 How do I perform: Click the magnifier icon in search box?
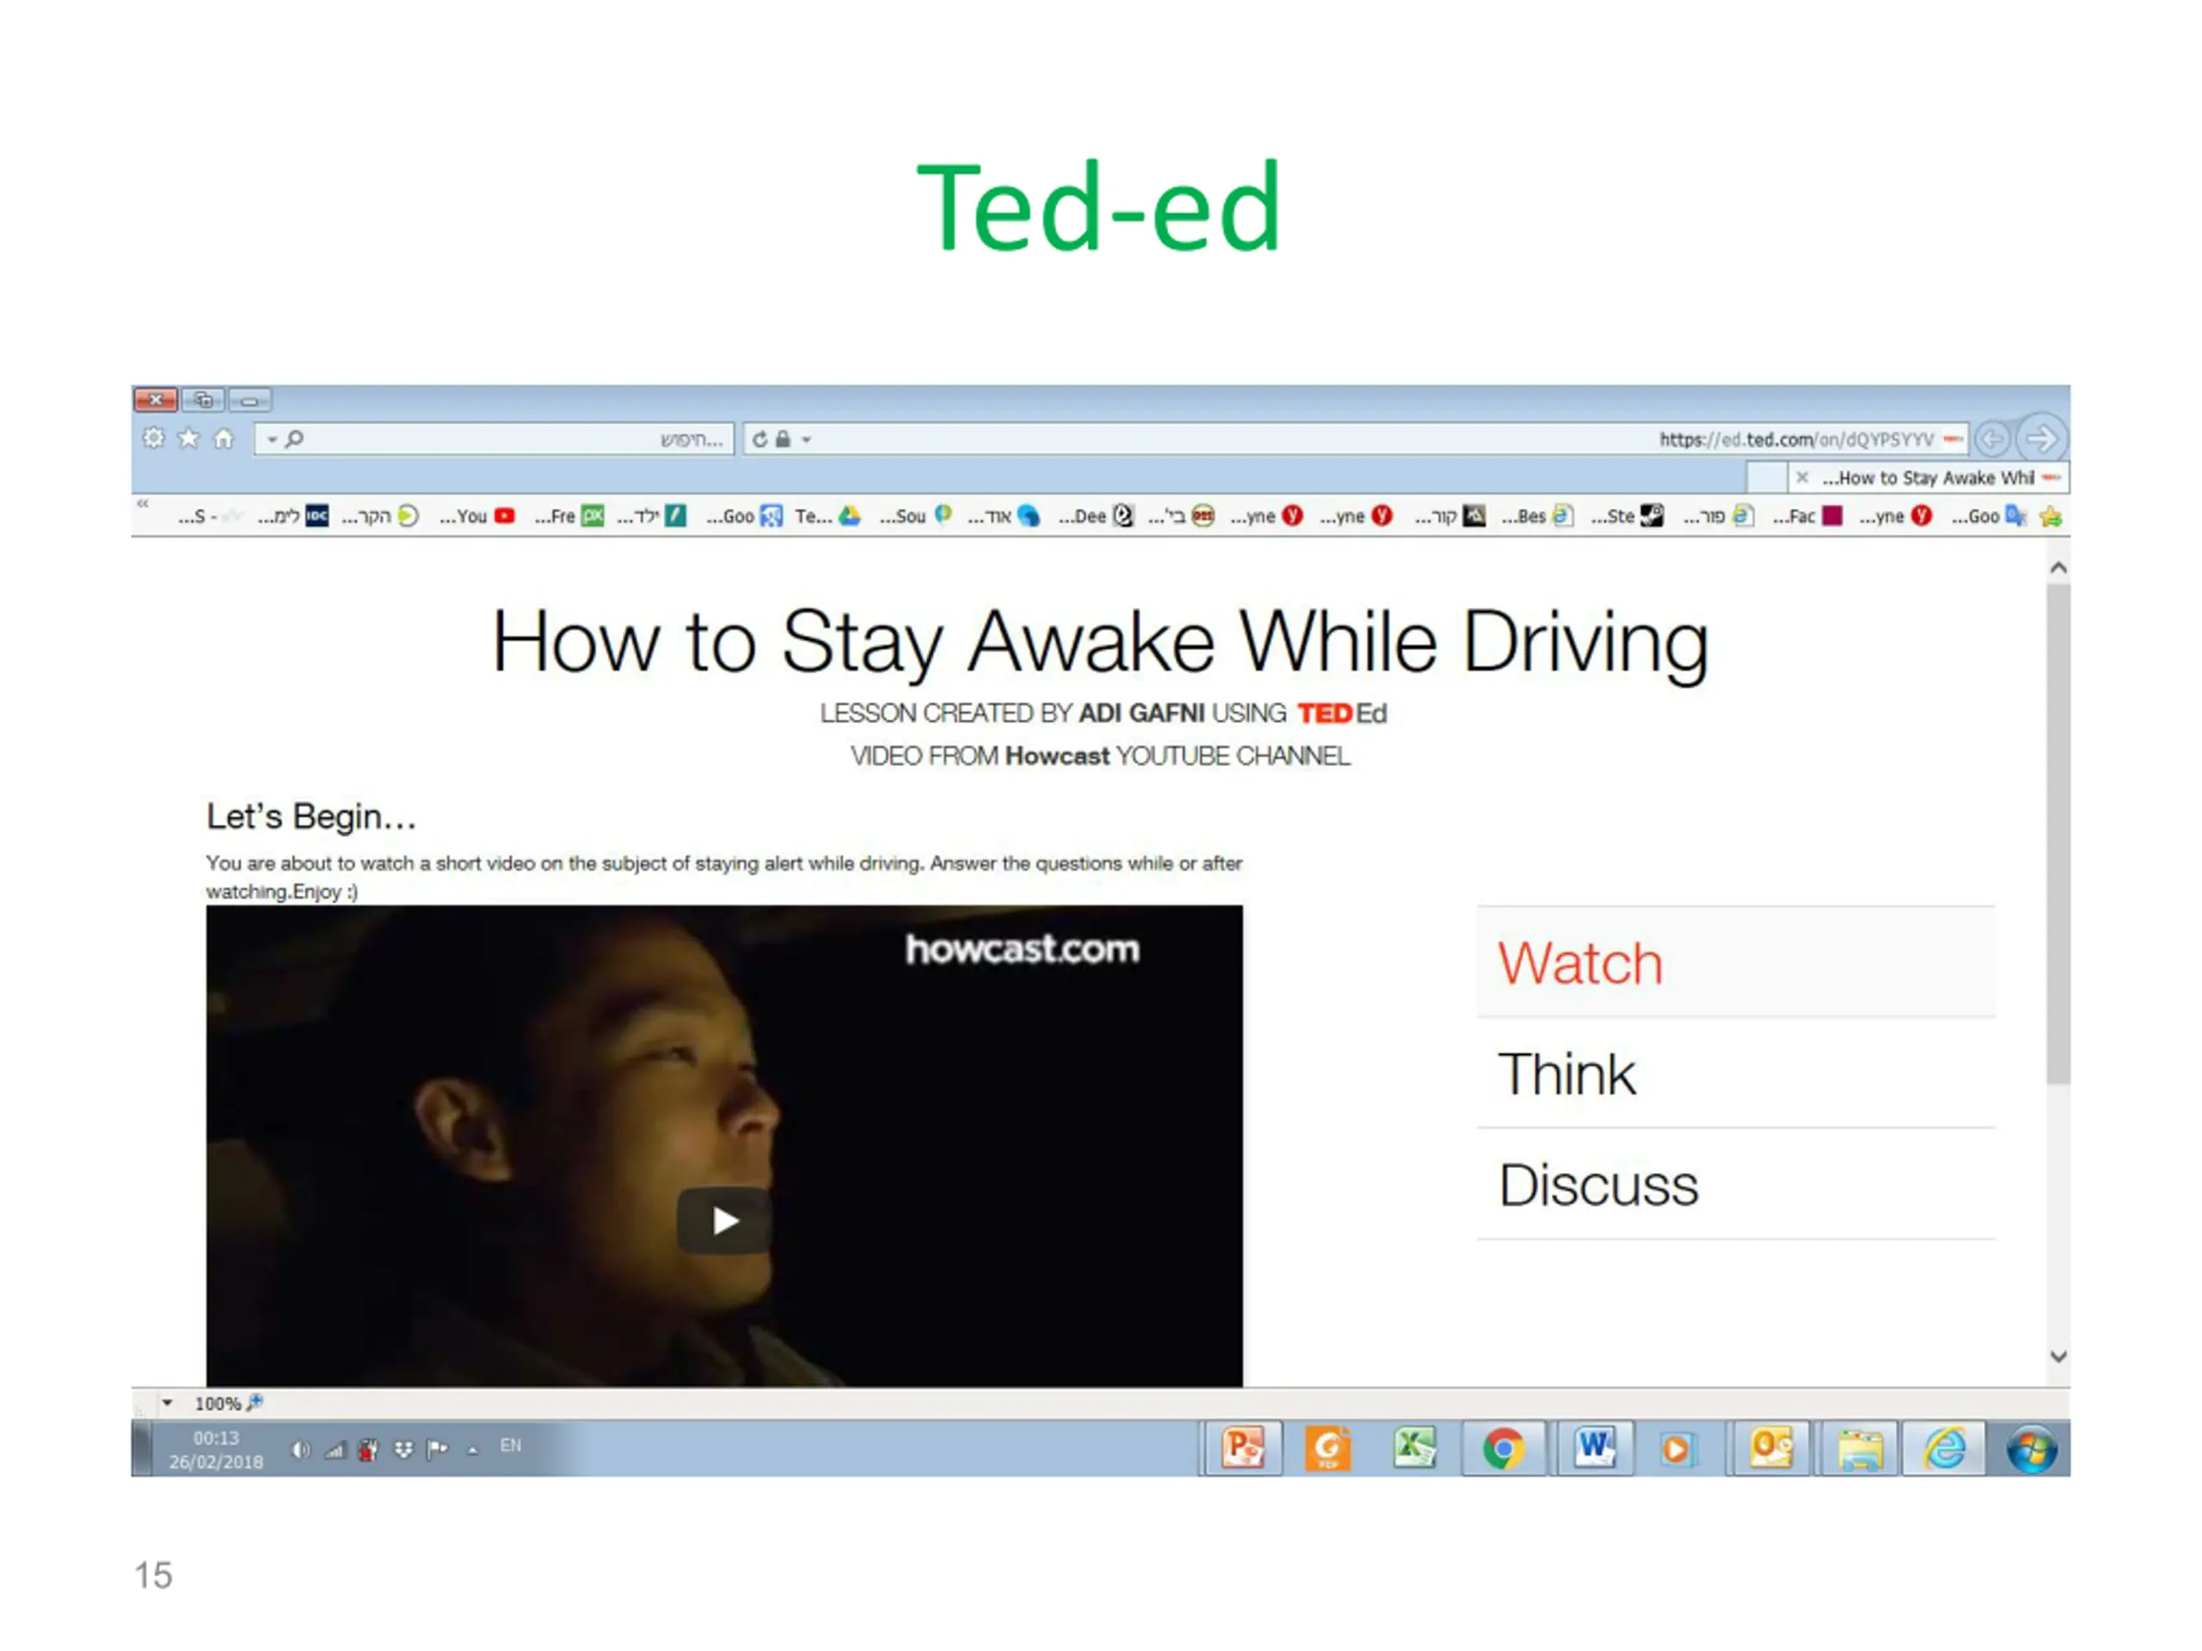295,439
